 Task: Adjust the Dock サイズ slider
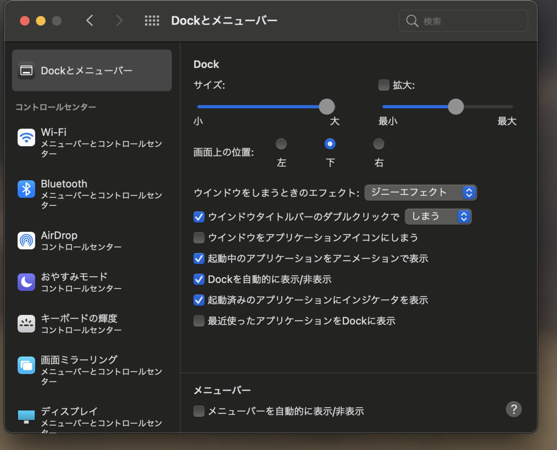coord(326,106)
